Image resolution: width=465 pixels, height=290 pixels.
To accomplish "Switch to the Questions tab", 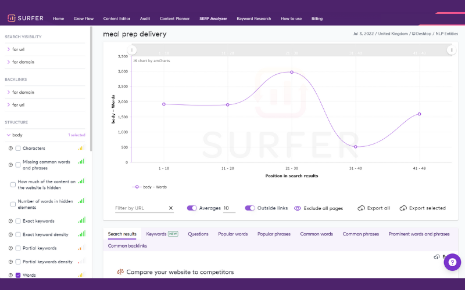I will (198, 234).
